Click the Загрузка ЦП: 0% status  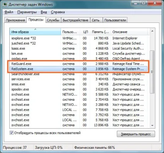(49, 148)
